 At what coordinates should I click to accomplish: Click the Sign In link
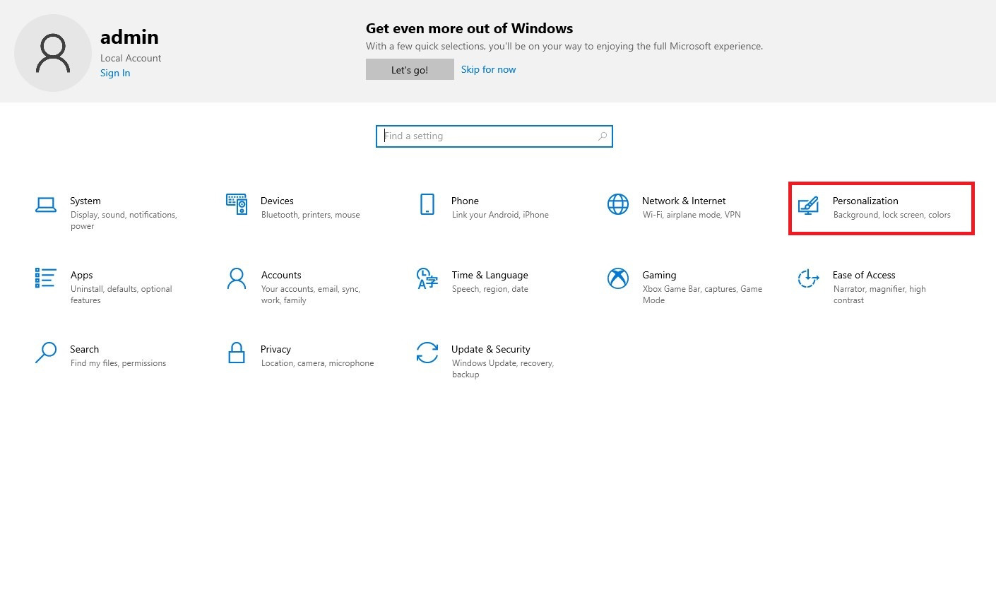pyautogui.click(x=115, y=73)
